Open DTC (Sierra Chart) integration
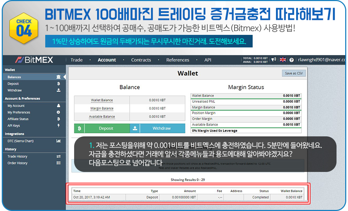 pyautogui.click(x=21, y=141)
